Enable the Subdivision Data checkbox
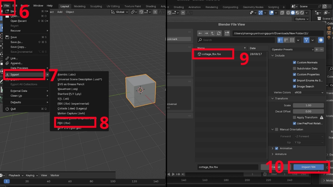 tap(294, 68)
